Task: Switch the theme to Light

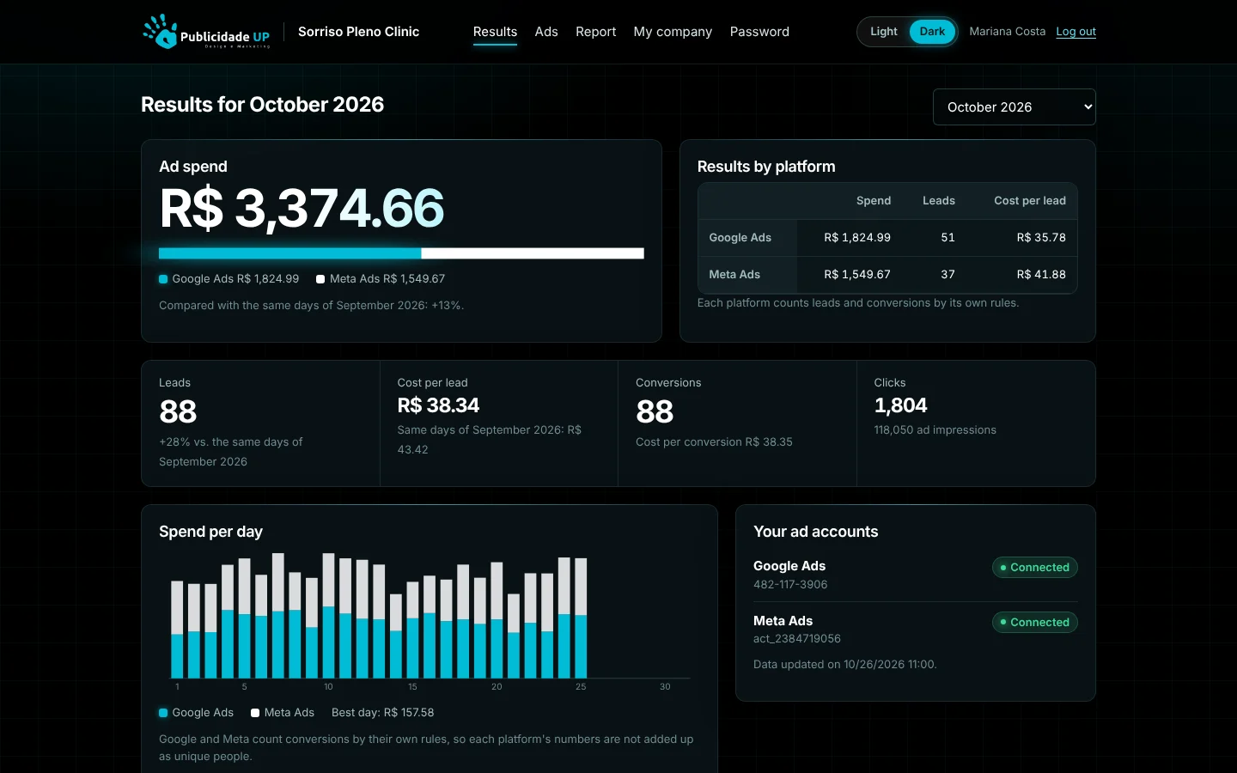Action: tap(883, 32)
